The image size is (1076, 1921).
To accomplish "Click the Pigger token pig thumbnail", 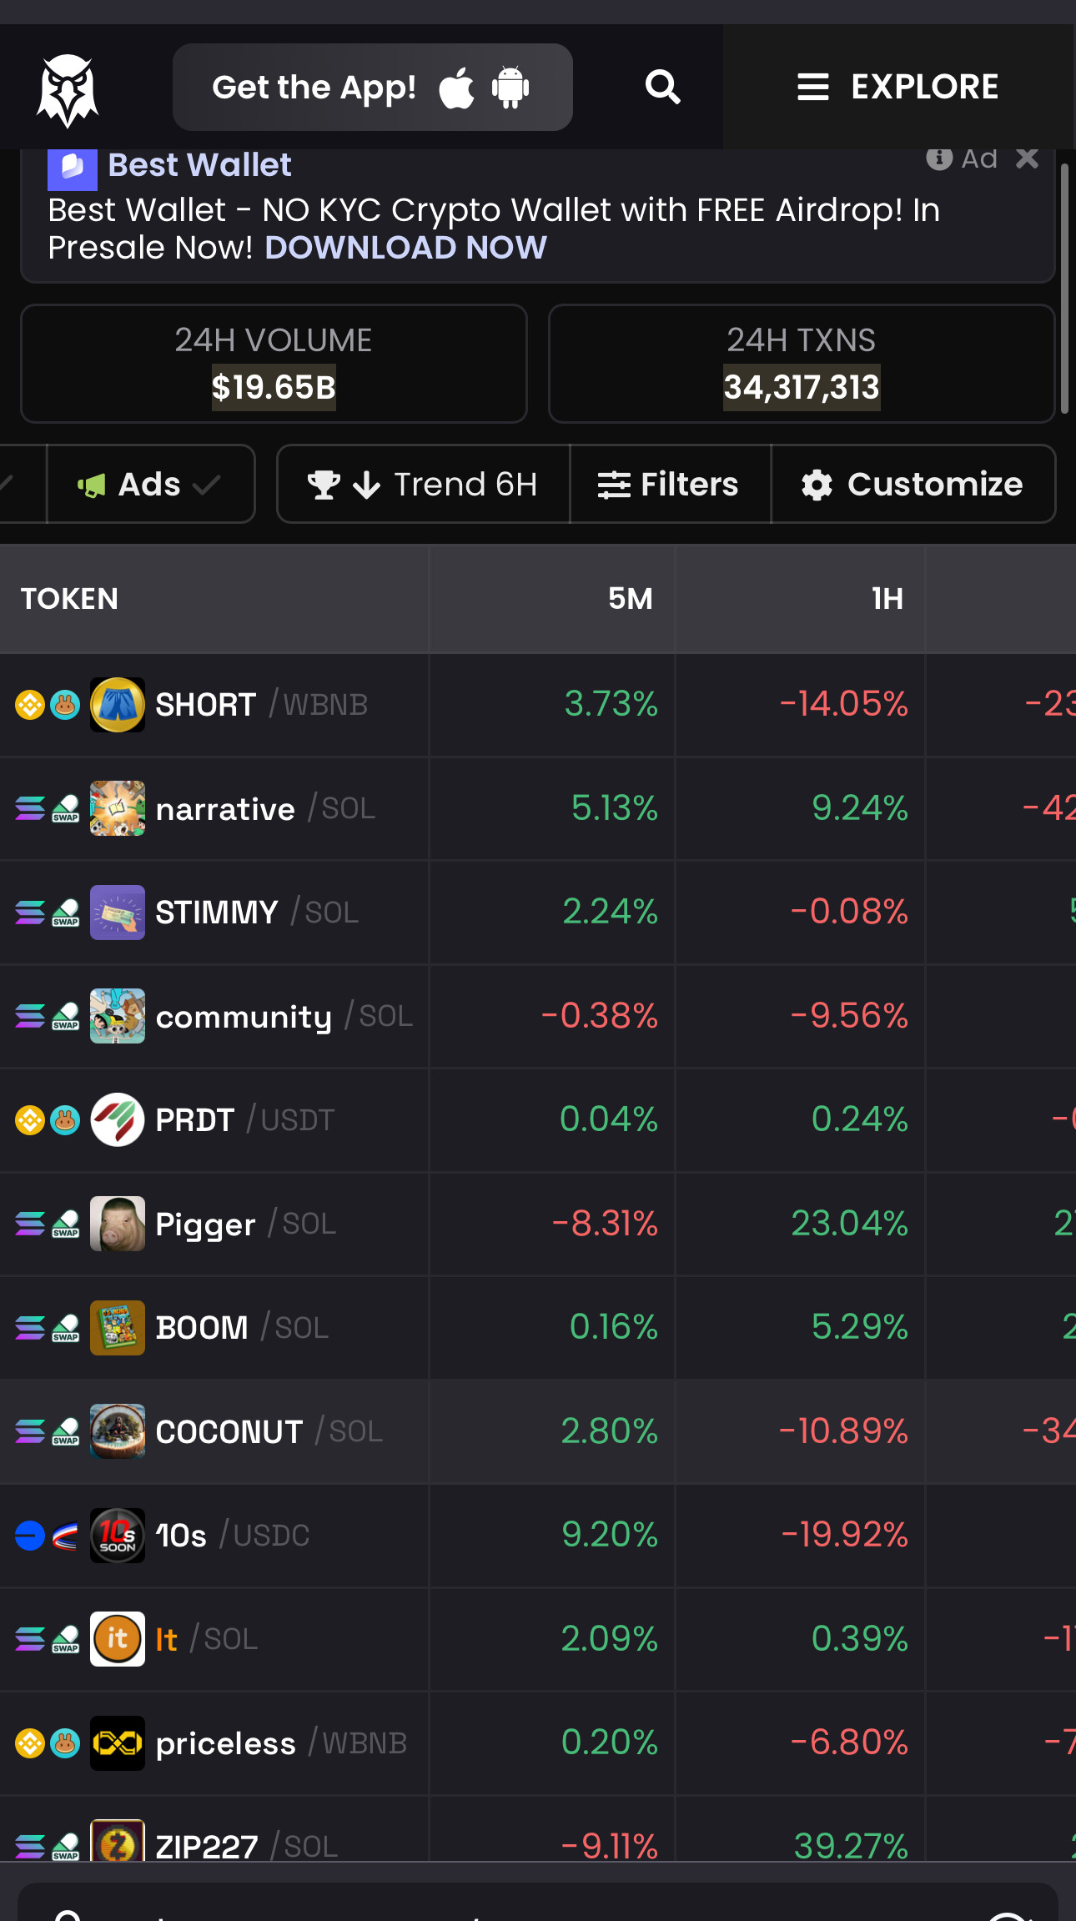I will tap(118, 1224).
